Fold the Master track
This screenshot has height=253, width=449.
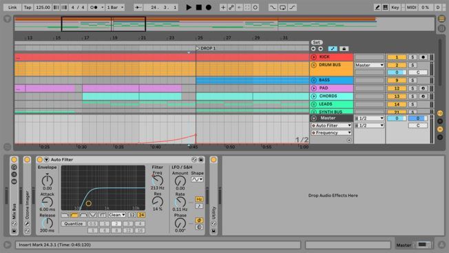pos(314,119)
